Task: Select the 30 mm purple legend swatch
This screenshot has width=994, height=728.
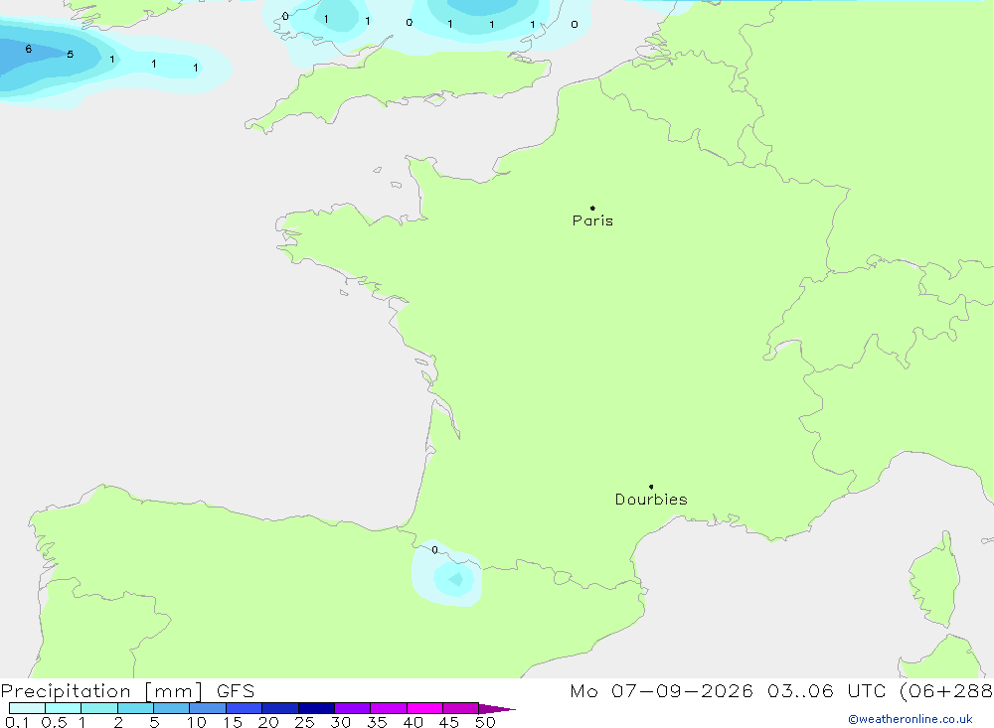Action: click(x=352, y=708)
